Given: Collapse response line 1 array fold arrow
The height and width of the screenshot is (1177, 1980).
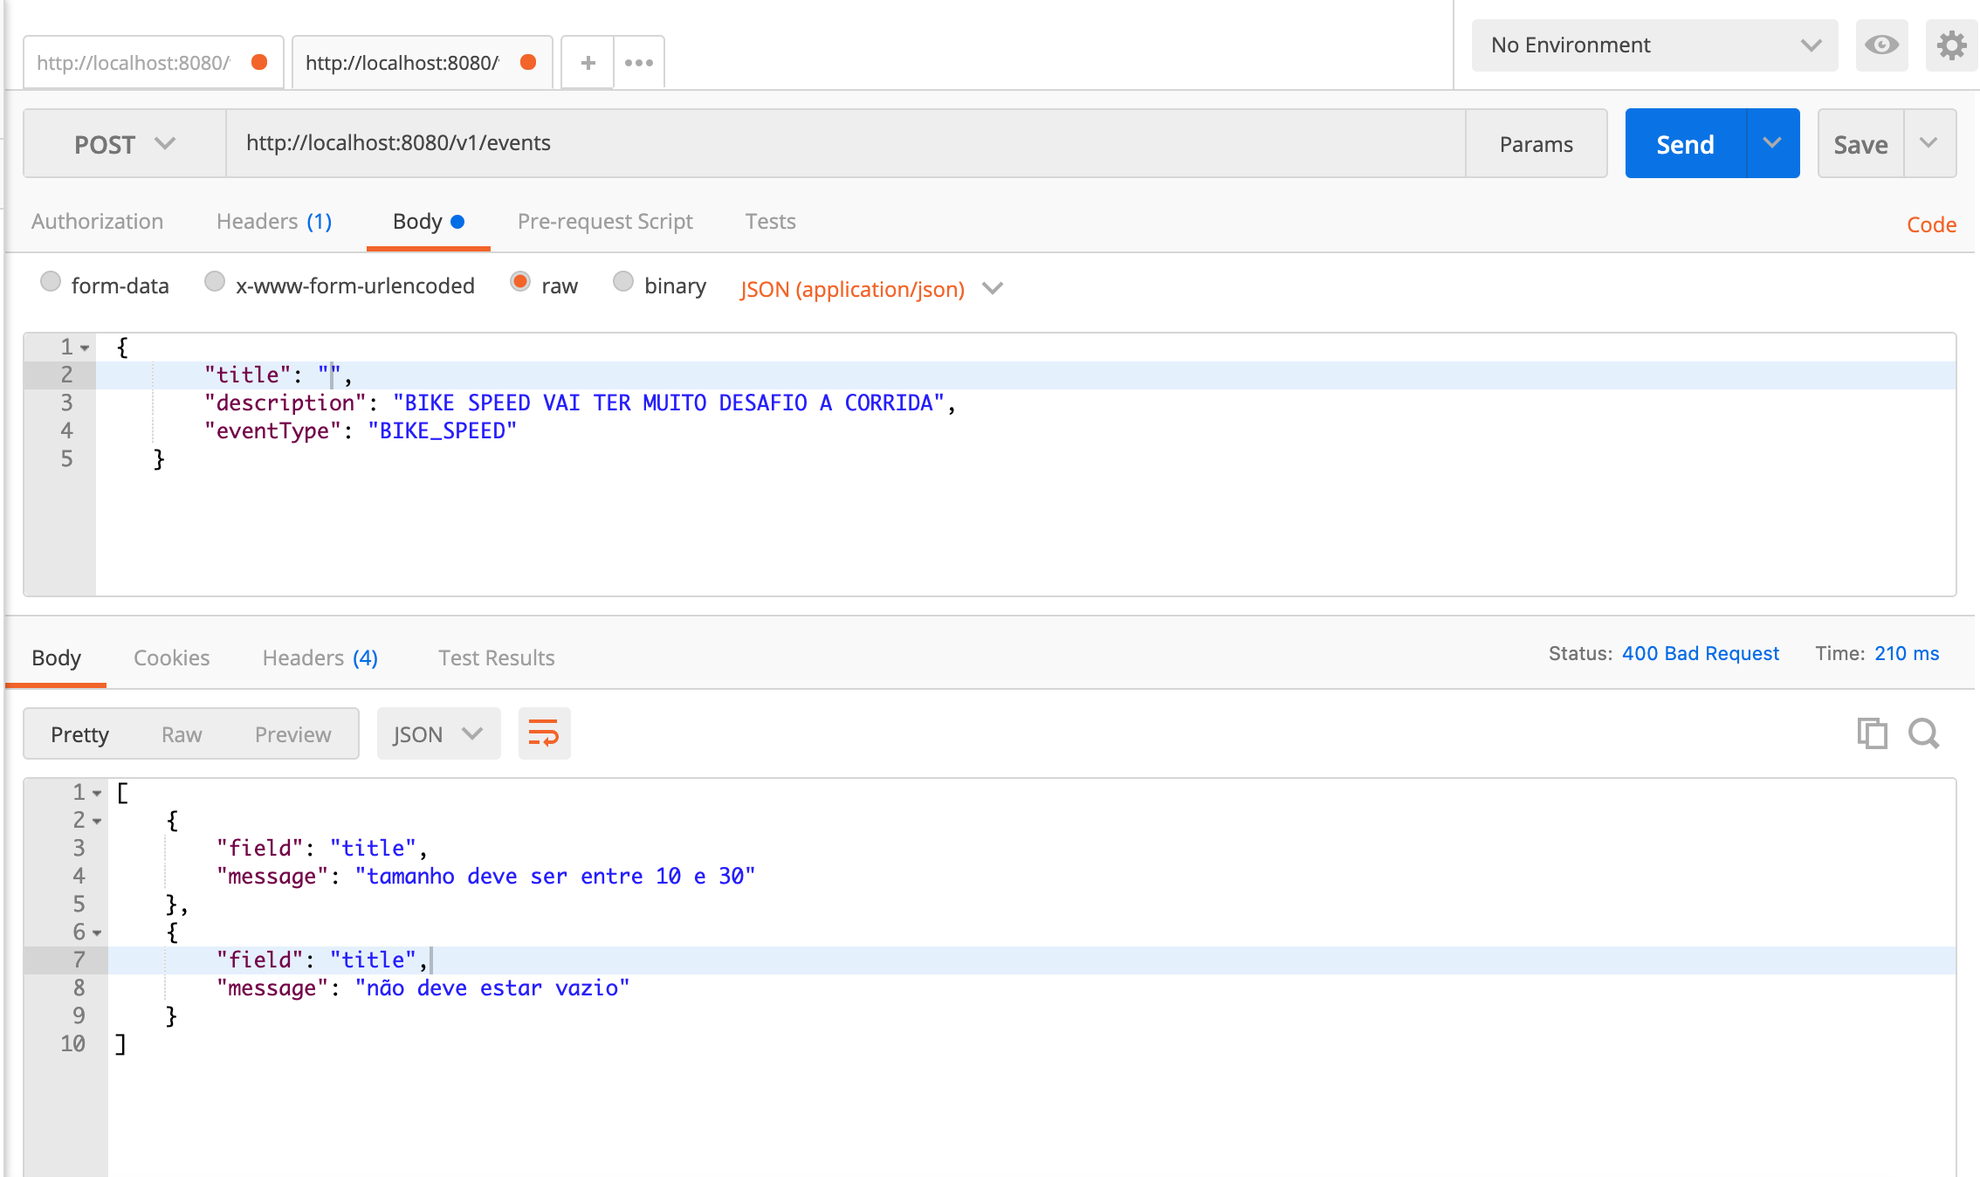Looking at the screenshot, I should [x=97, y=794].
